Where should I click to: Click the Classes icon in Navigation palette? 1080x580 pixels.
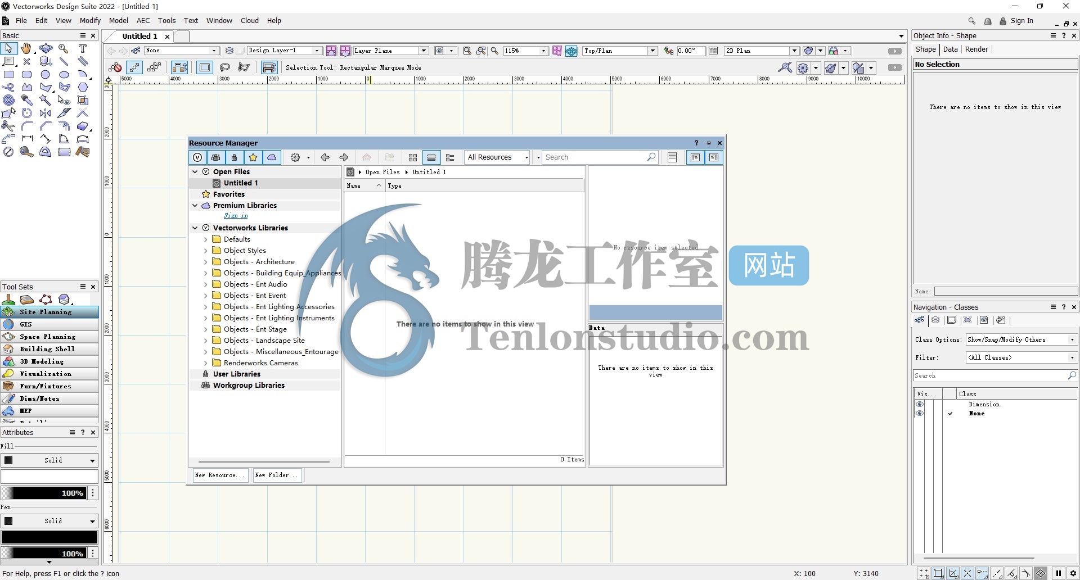(919, 320)
